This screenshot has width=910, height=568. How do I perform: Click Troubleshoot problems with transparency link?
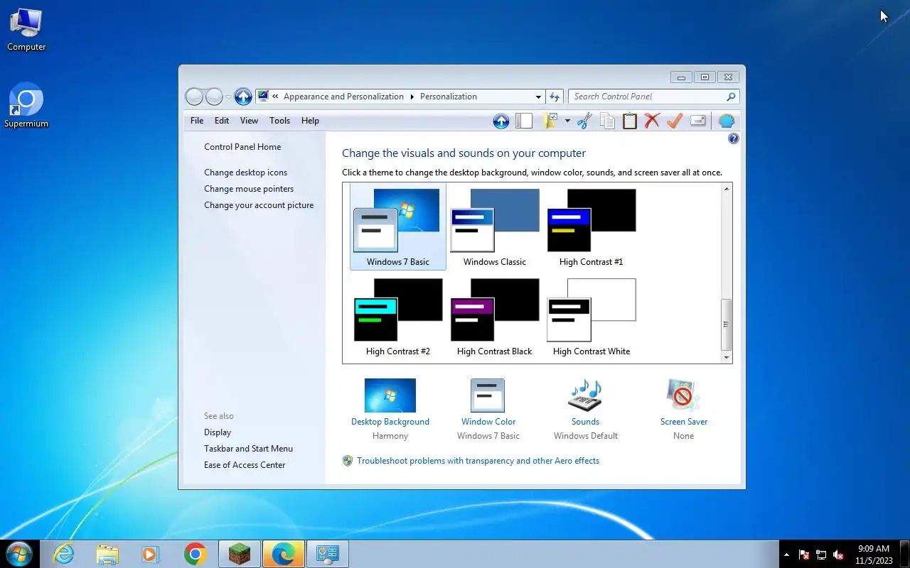click(x=478, y=461)
